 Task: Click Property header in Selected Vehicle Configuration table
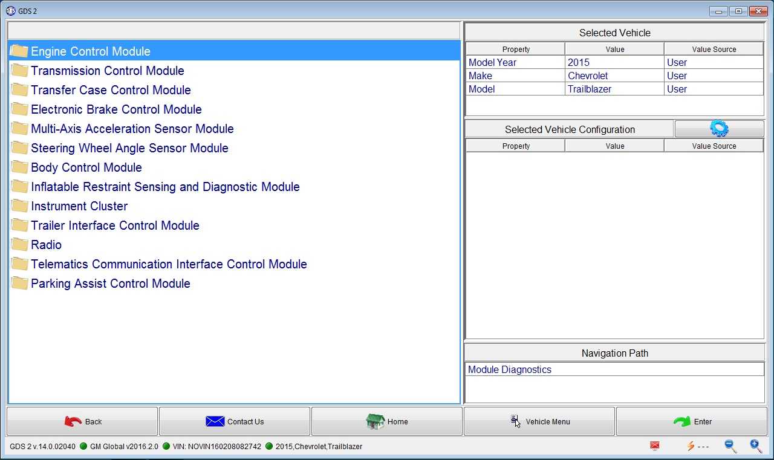516,146
